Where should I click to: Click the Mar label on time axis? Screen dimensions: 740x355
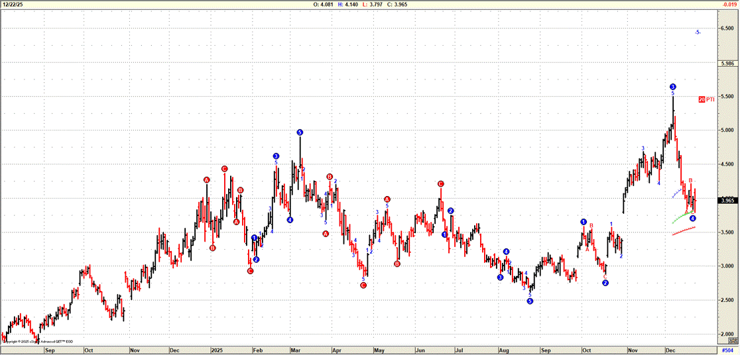pos(296,349)
